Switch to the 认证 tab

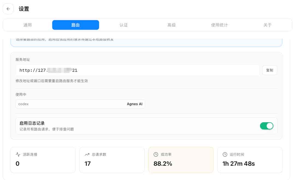point(124,25)
